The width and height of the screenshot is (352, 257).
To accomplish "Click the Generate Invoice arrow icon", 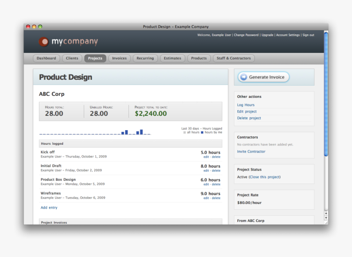I will pos(244,77).
